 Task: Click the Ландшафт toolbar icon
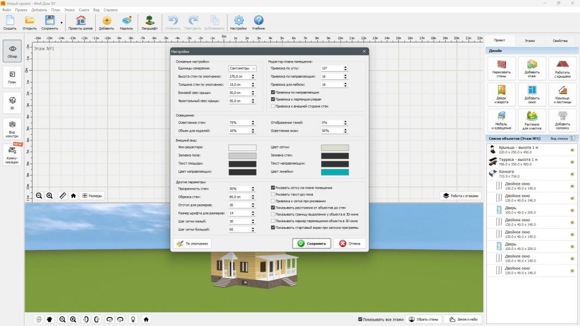pos(149,22)
